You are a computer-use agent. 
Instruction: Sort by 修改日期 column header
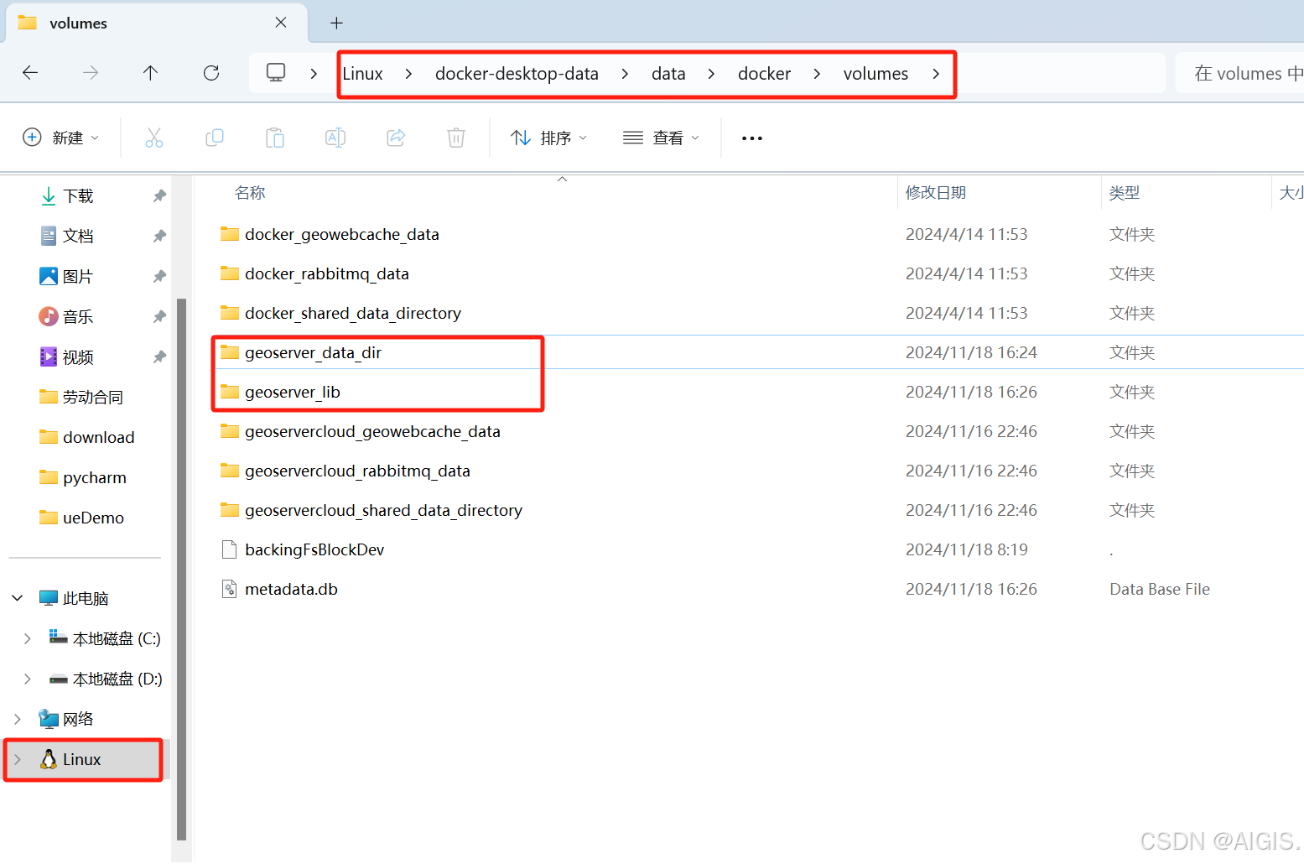[936, 193]
